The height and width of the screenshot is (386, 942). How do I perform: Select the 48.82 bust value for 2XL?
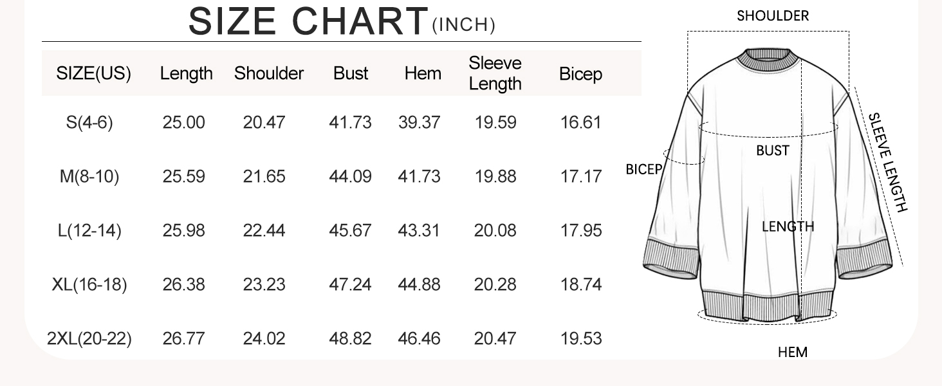[350, 338]
